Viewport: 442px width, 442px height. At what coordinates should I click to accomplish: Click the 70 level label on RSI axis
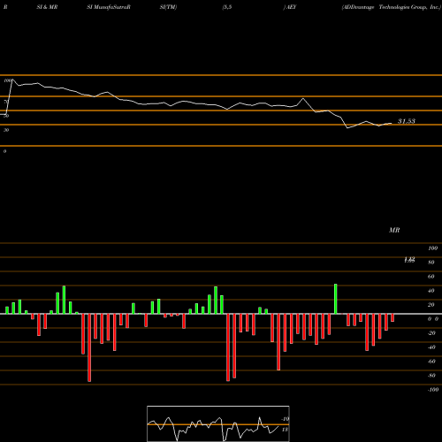(x=6, y=102)
